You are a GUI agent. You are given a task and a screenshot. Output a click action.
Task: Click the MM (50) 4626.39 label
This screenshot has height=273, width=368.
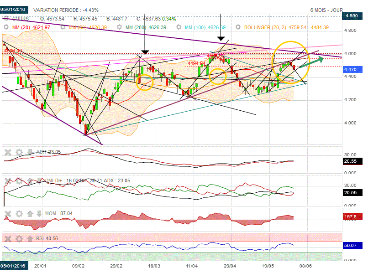tap(88, 27)
